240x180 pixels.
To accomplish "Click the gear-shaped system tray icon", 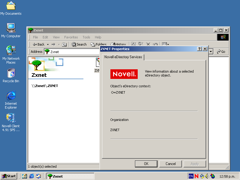I will (202, 176).
